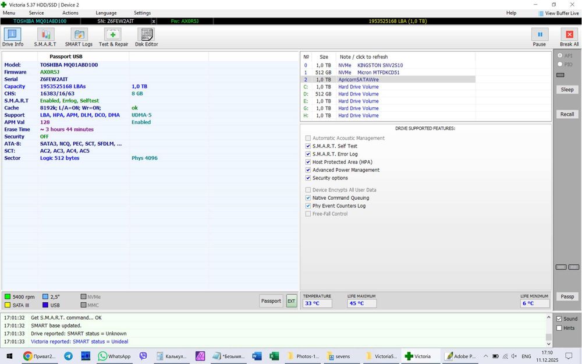Select the API radio button

pyautogui.click(x=560, y=55)
